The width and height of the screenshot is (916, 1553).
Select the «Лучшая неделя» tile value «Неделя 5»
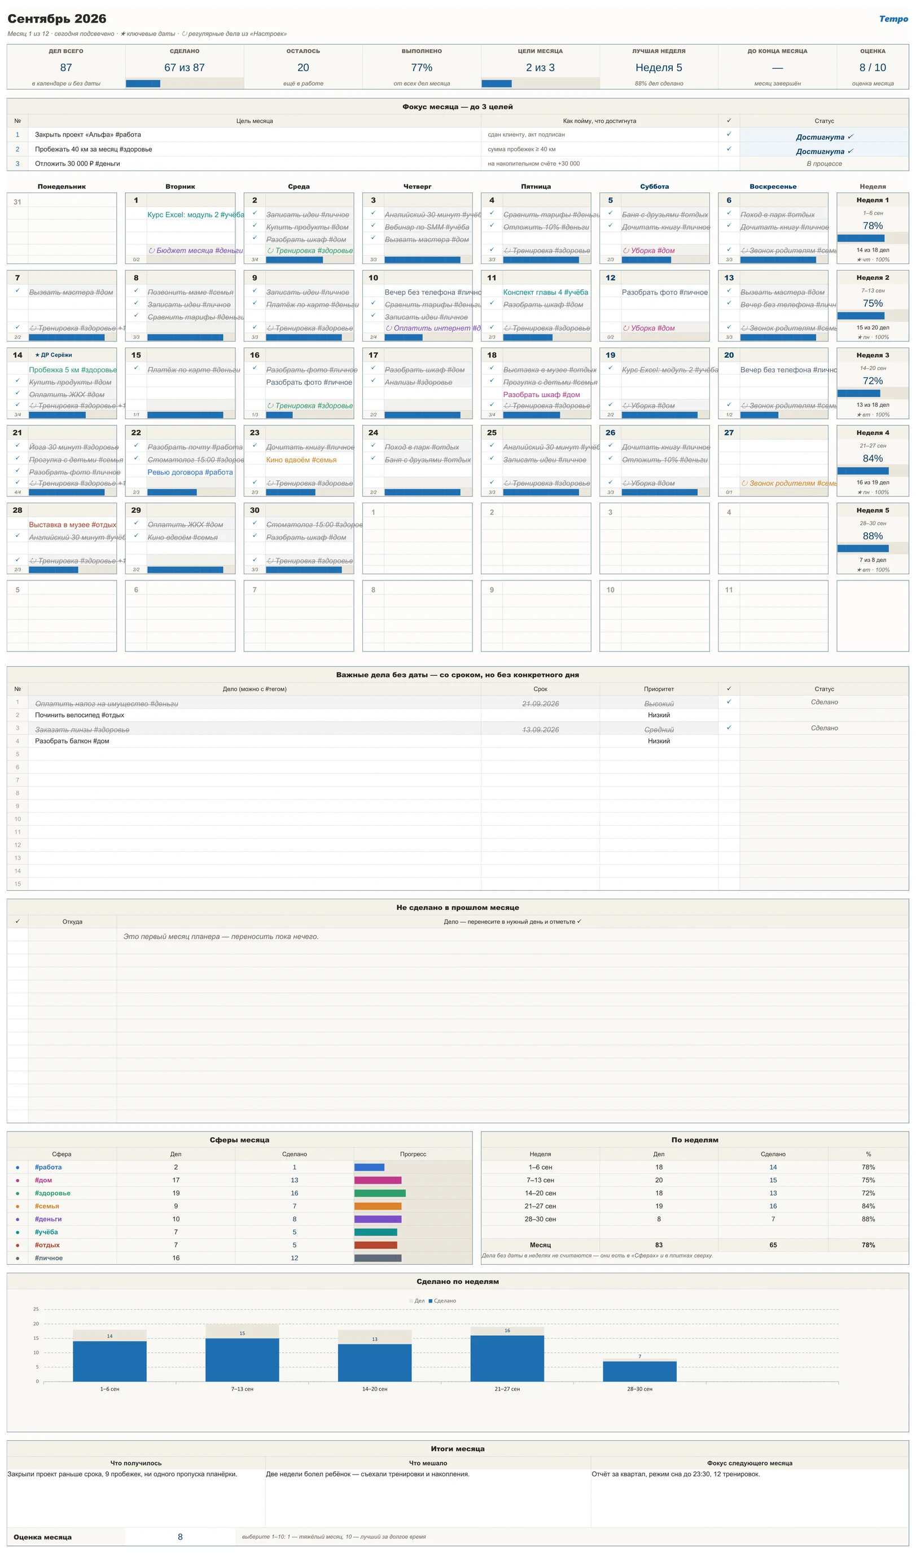pyautogui.click(x=659, y=67)
